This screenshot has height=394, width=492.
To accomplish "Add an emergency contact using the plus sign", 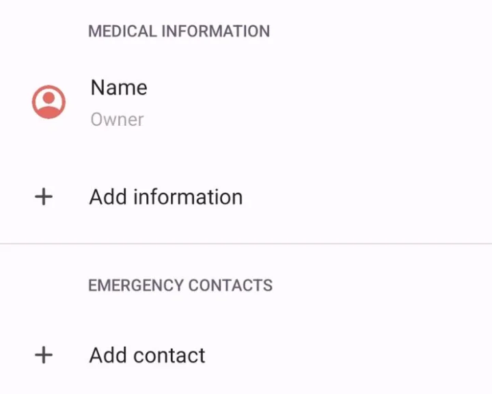I will [44, 356].
